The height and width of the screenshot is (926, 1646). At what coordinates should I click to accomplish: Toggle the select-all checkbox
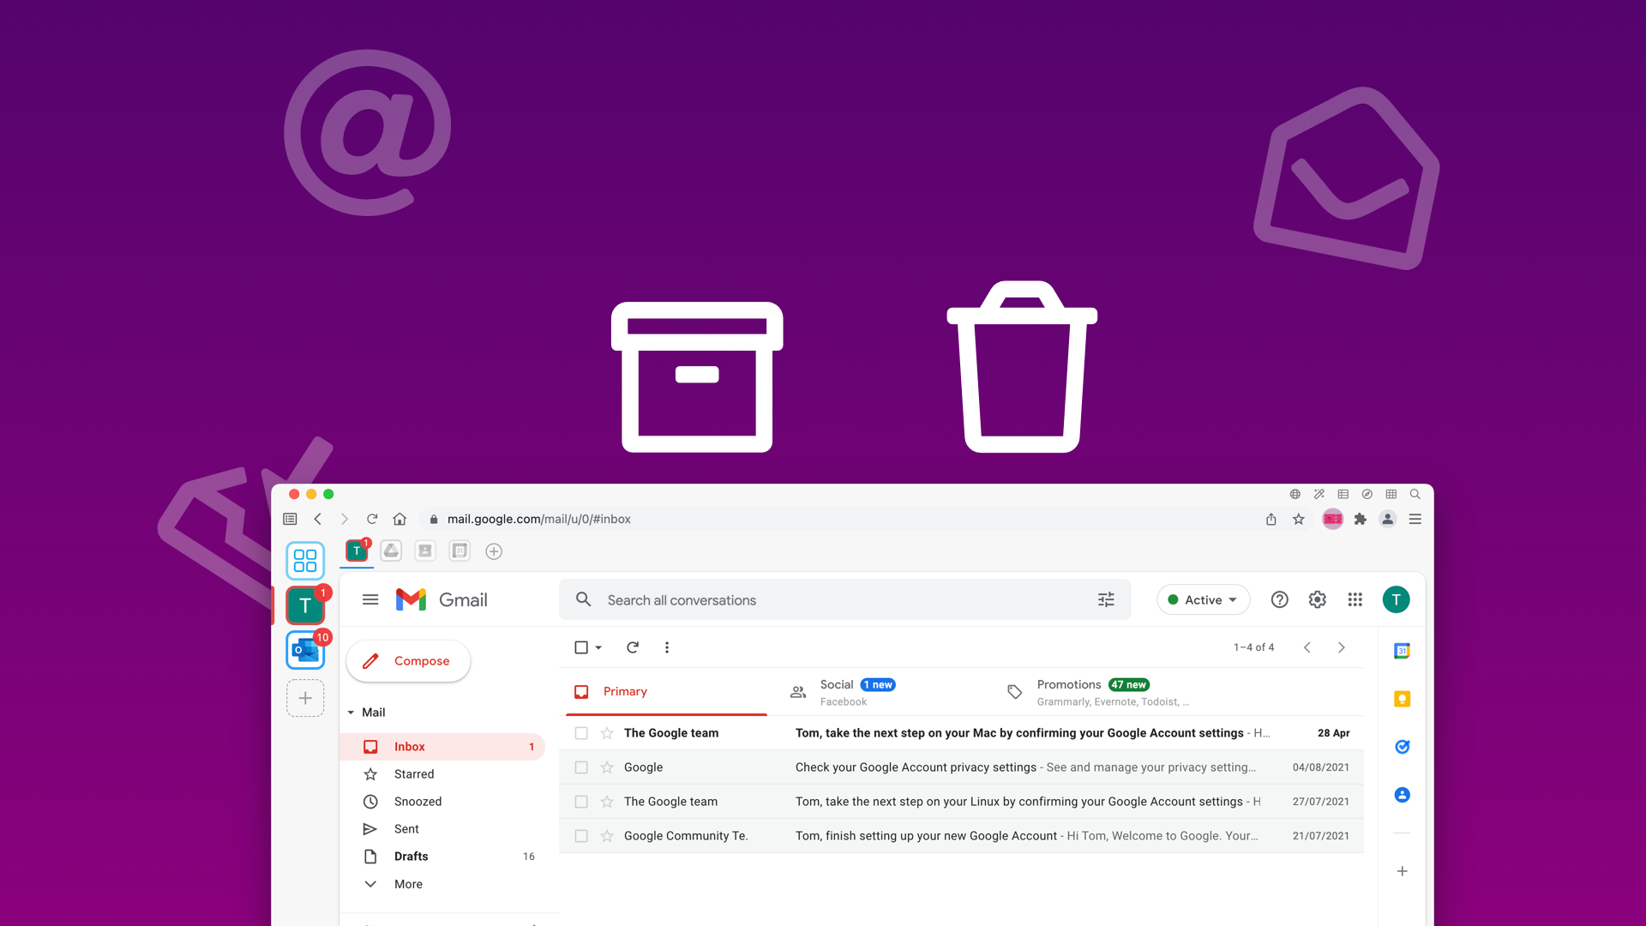click(581, 646)
